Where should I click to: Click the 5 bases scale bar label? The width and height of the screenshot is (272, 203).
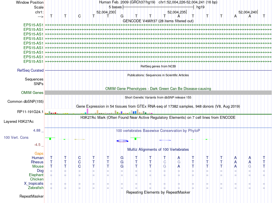(x=115, y=7)
